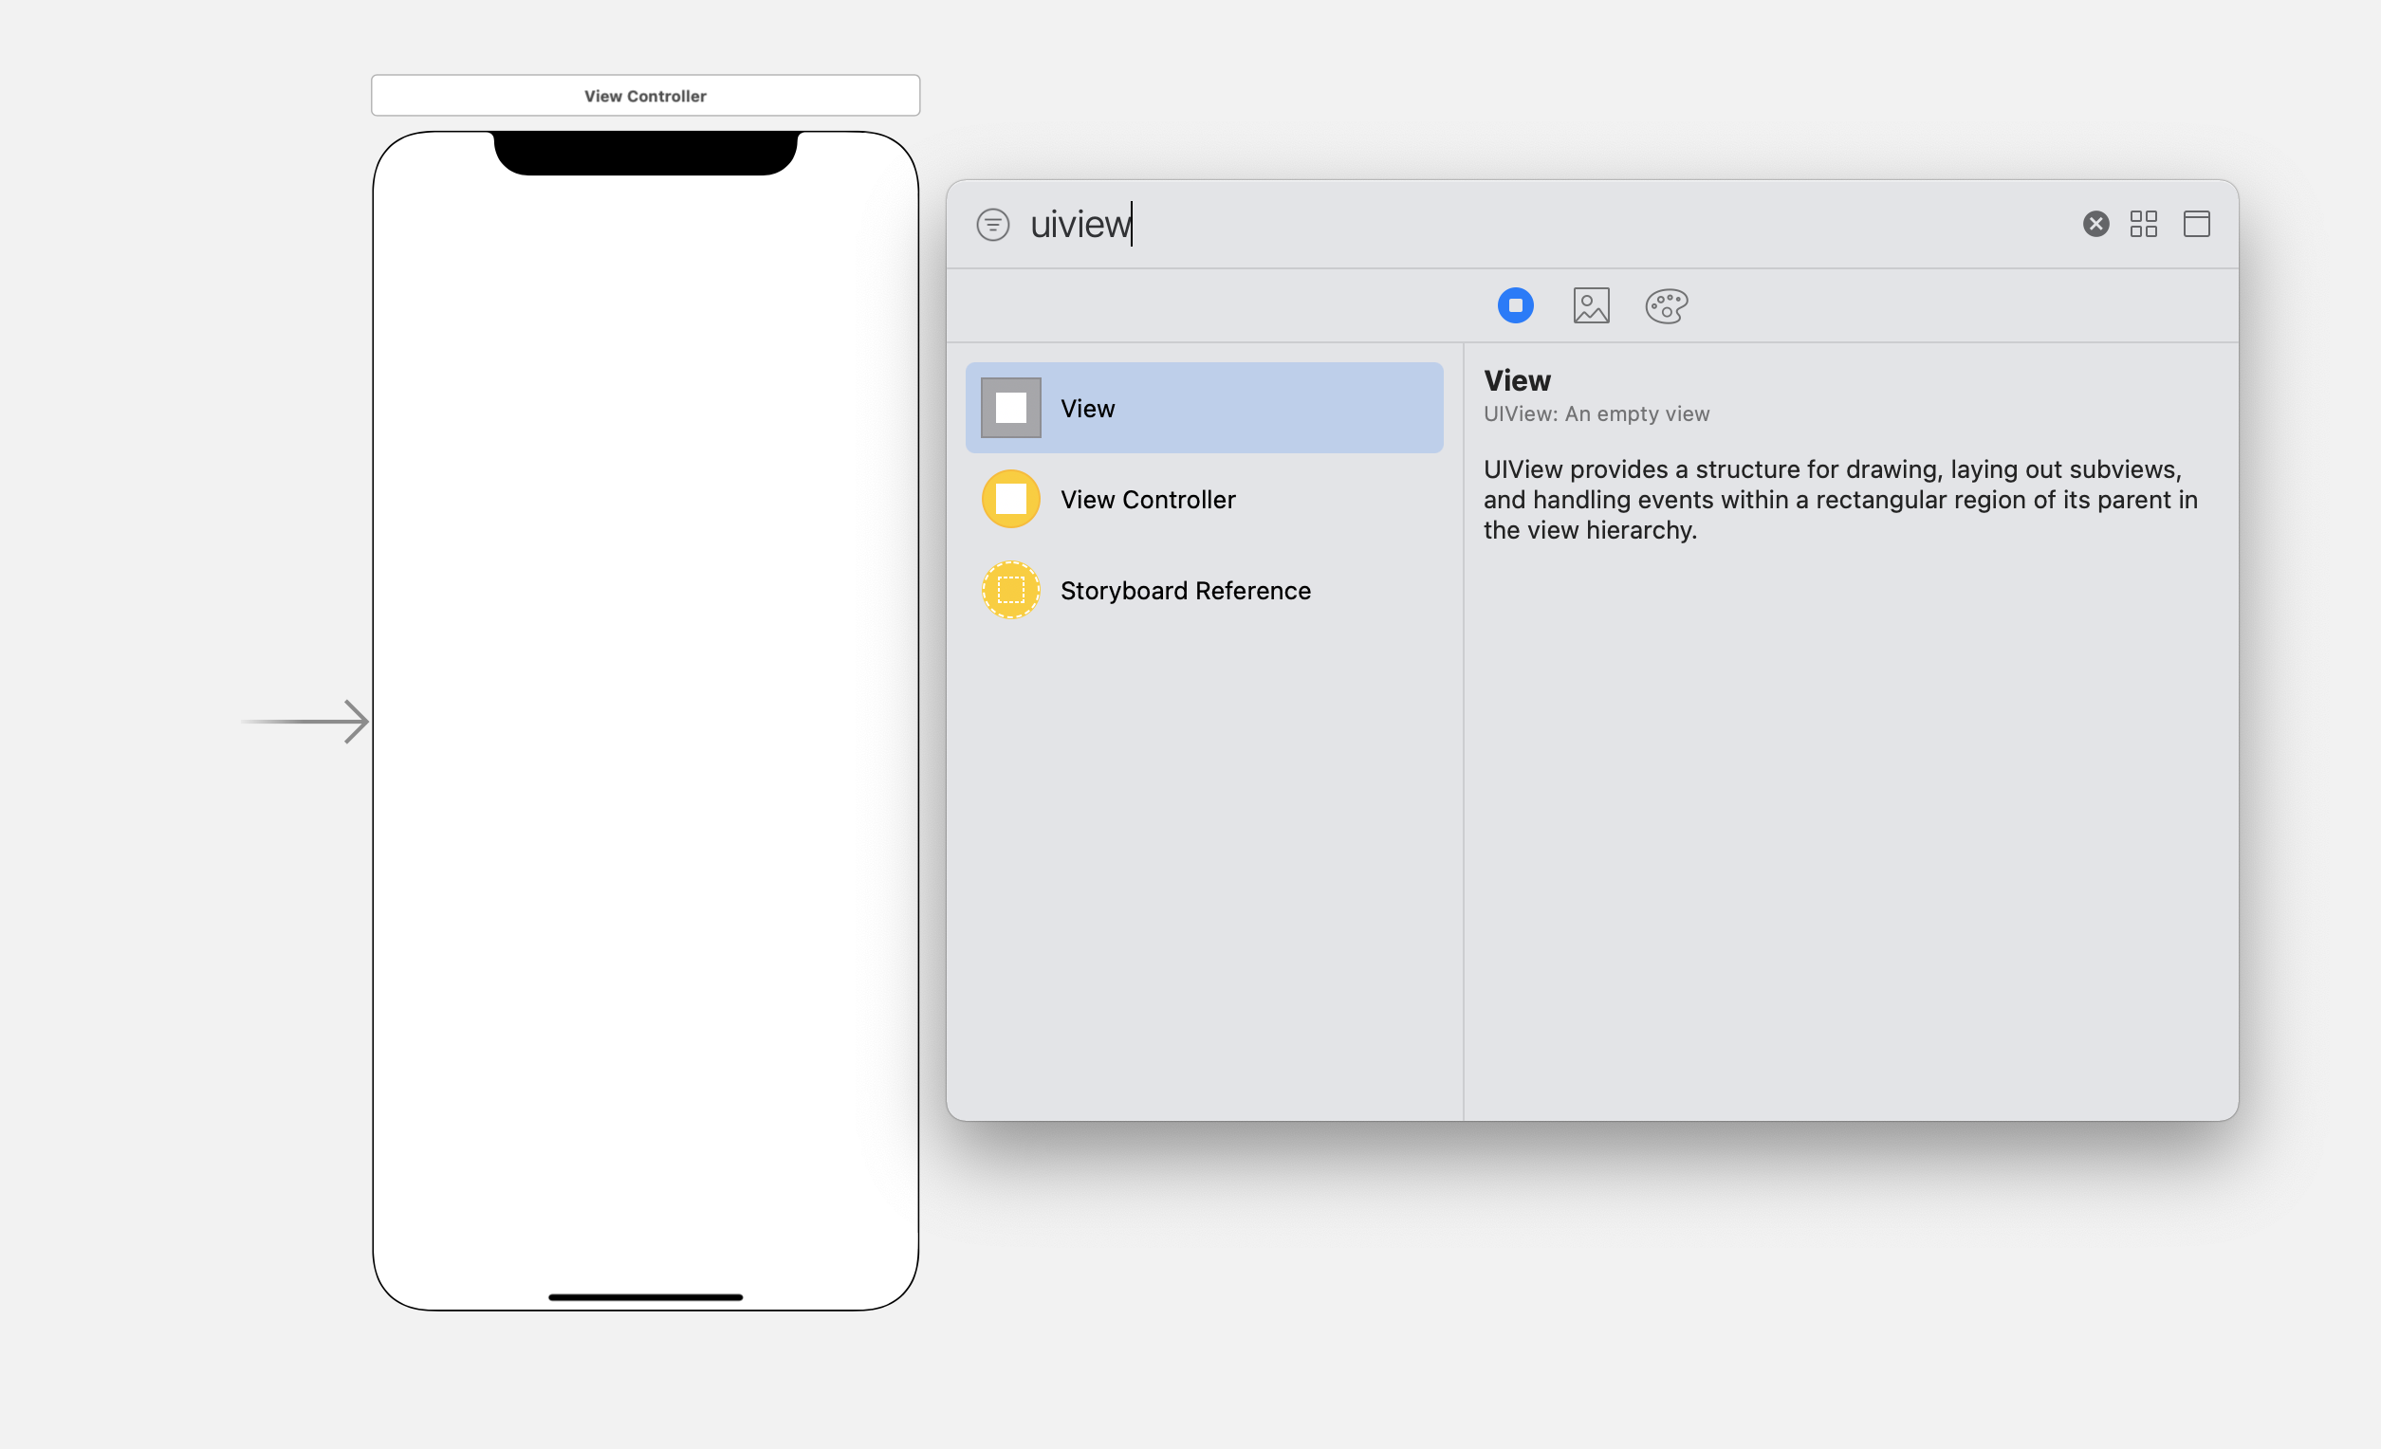
Task: Open the Color palette library tab
Action: click(1666, 305)
